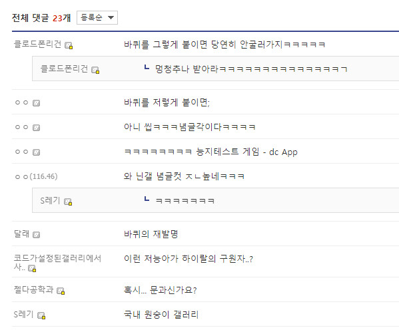Screen dimensions: 399x330
Task: Click the icon next to ㅇㅇ on '바퀴를 저렇게 붙이면;' row
Action: point(36,103)
